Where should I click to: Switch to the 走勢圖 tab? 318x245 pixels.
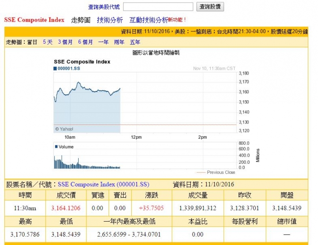tap(81, 20)
